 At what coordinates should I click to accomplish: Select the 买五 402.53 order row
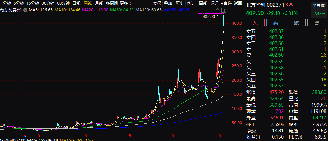(286, 85)
